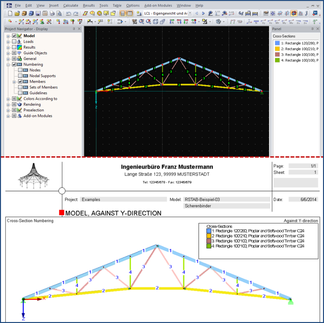The image size is (324, 323).
Task: Click the Project field showing Examples
Action: click(x=123, y=200)
